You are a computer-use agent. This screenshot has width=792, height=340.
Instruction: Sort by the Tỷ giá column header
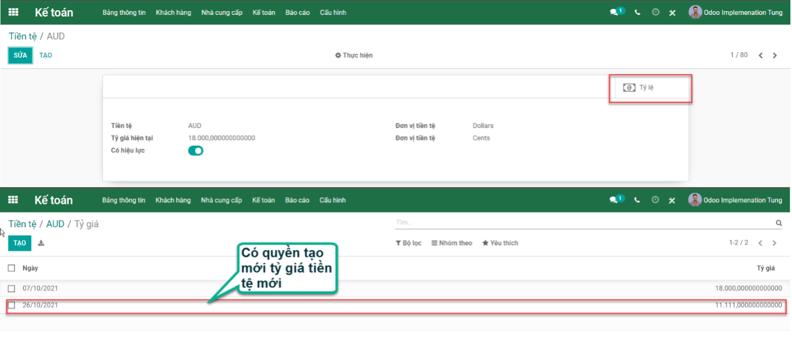point(766,268)
